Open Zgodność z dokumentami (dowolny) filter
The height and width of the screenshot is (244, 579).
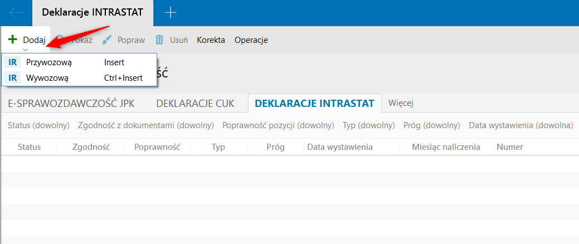point(146,125)
